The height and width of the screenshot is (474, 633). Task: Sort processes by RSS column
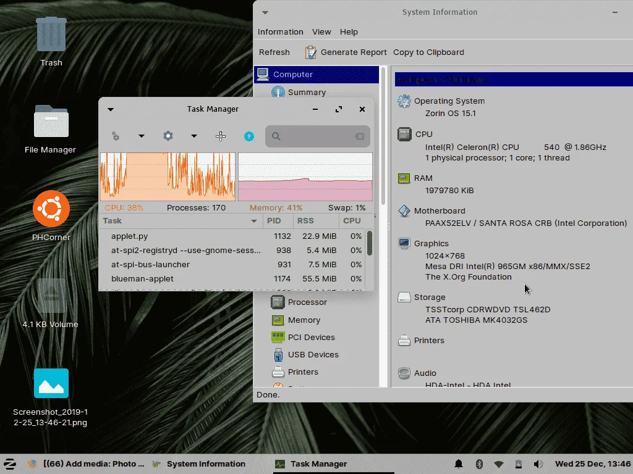pos(316,221)
